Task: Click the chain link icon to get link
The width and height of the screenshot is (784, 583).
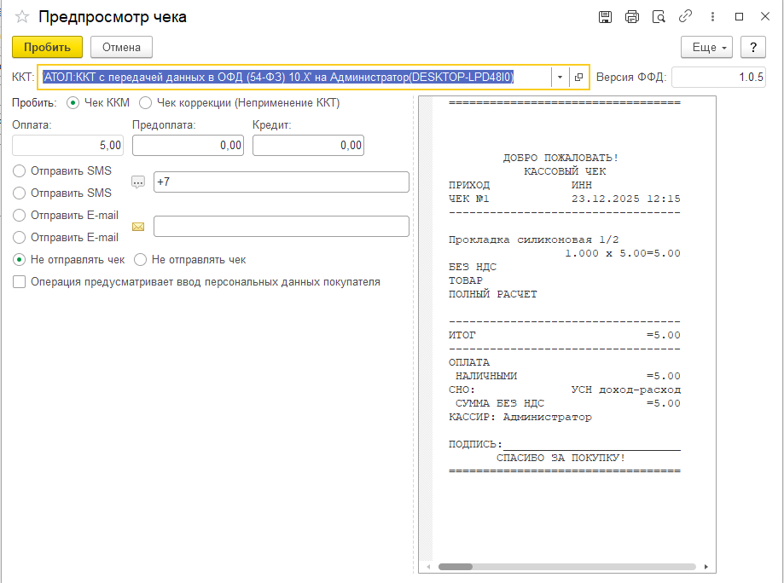Action: coord(684,17)
